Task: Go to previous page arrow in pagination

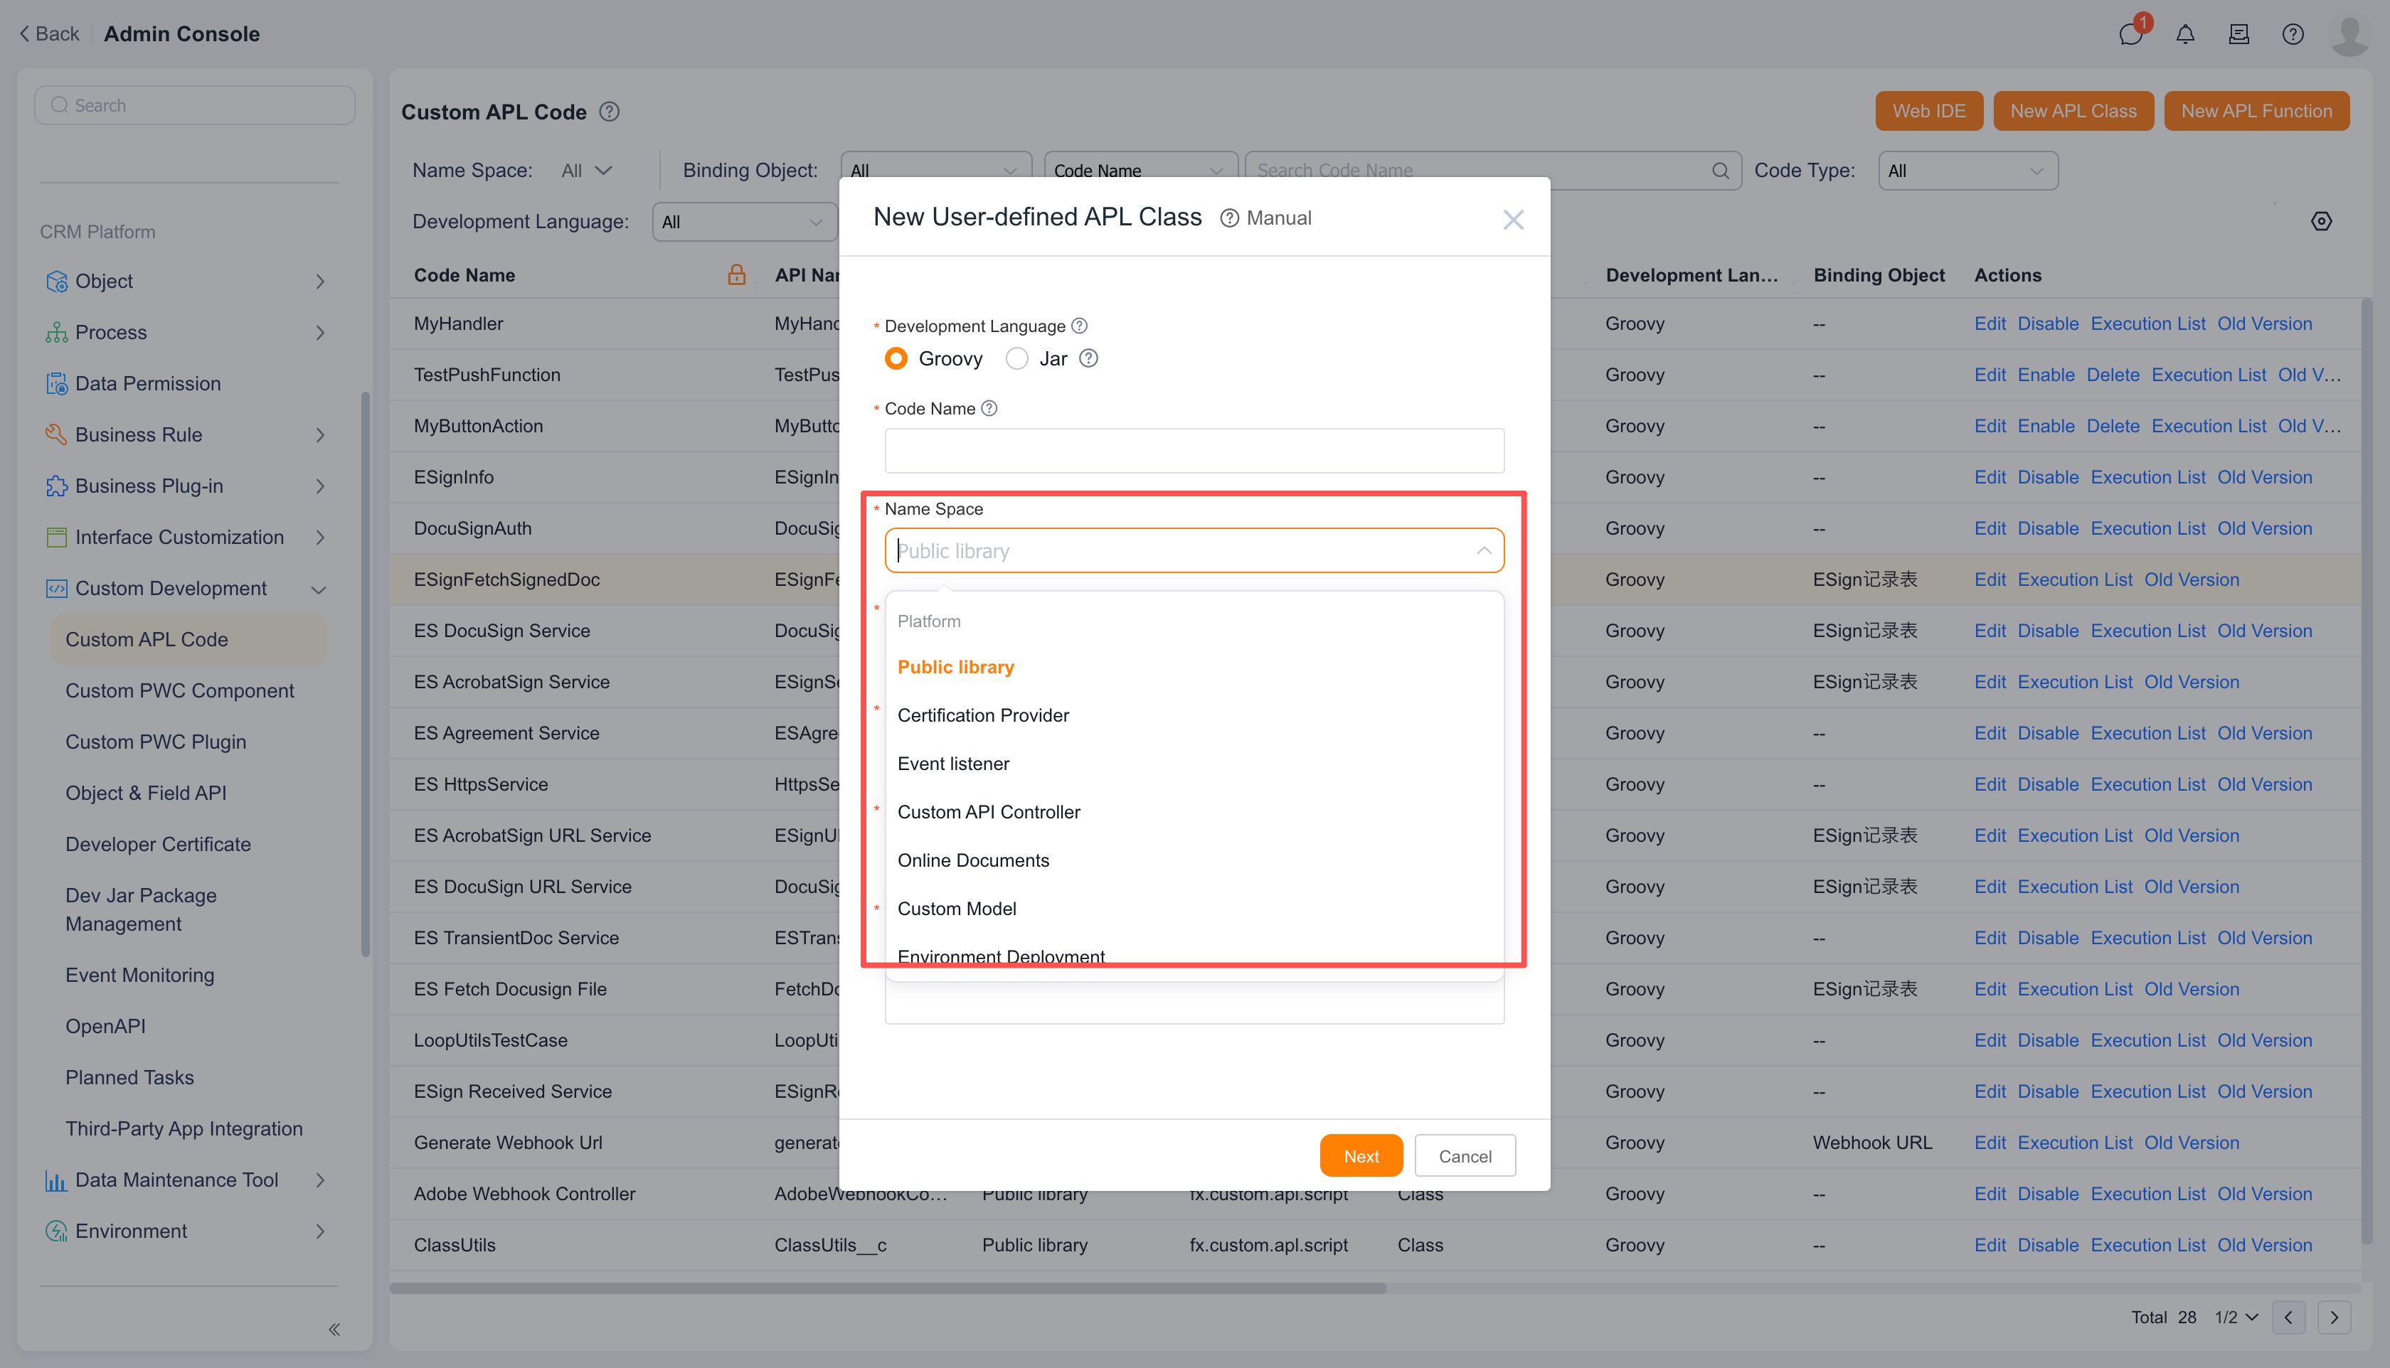Action: [2288, 1318]
